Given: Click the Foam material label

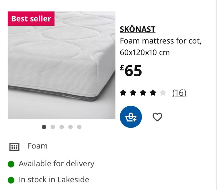Looking at the screenshot, I should [38, 146].
